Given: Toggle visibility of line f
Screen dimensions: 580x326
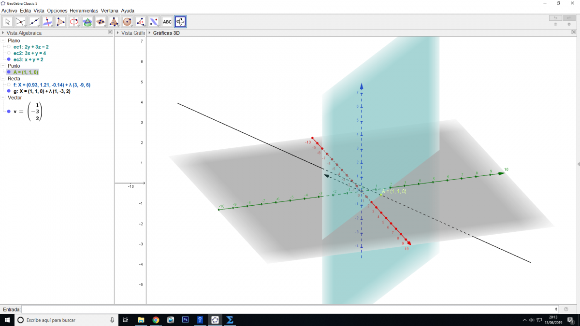Looking at the screenshot, I should [9, 85].
